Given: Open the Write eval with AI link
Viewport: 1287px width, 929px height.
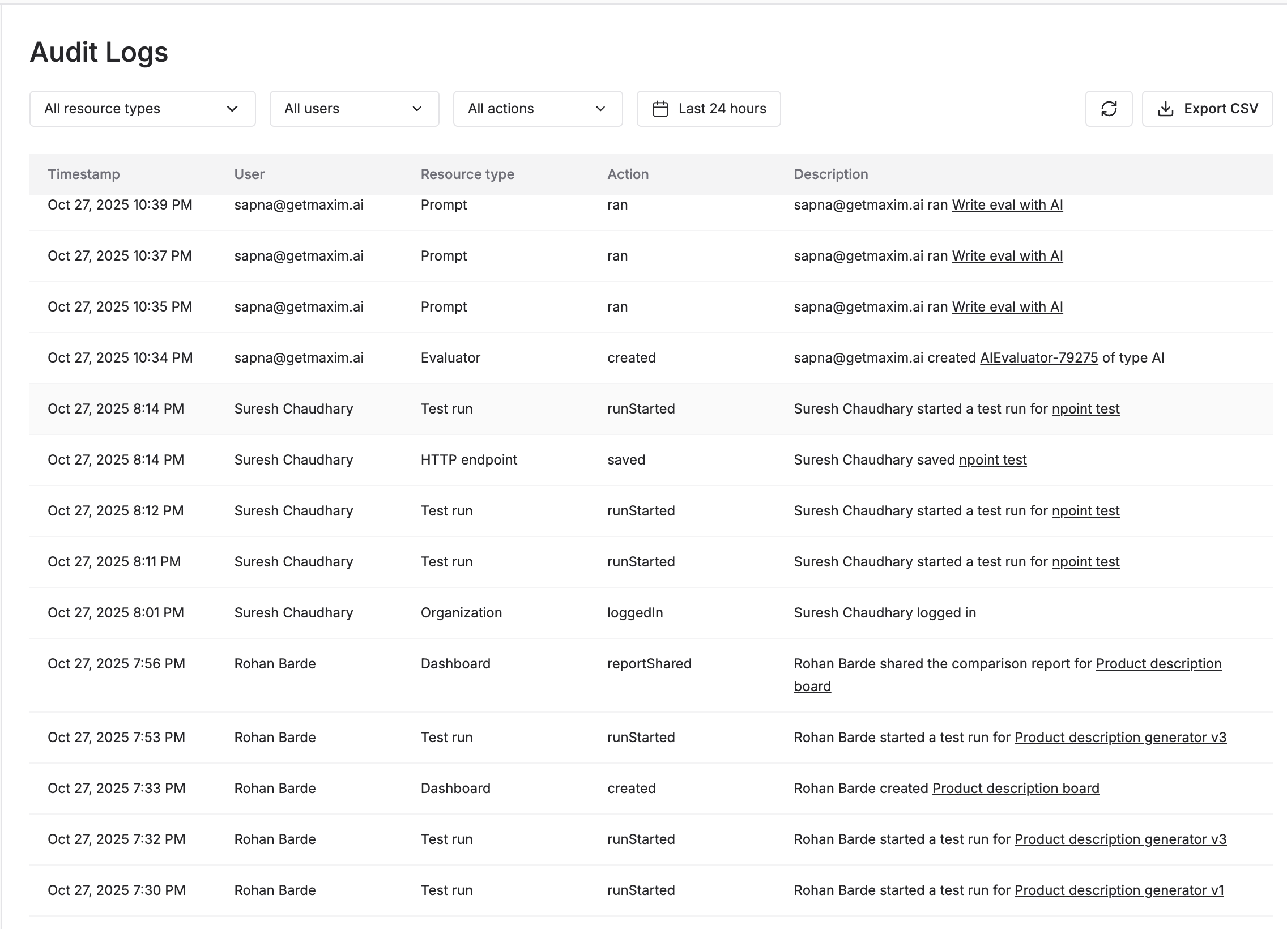Looking at the screenshot, I should tap(1007, 205).
